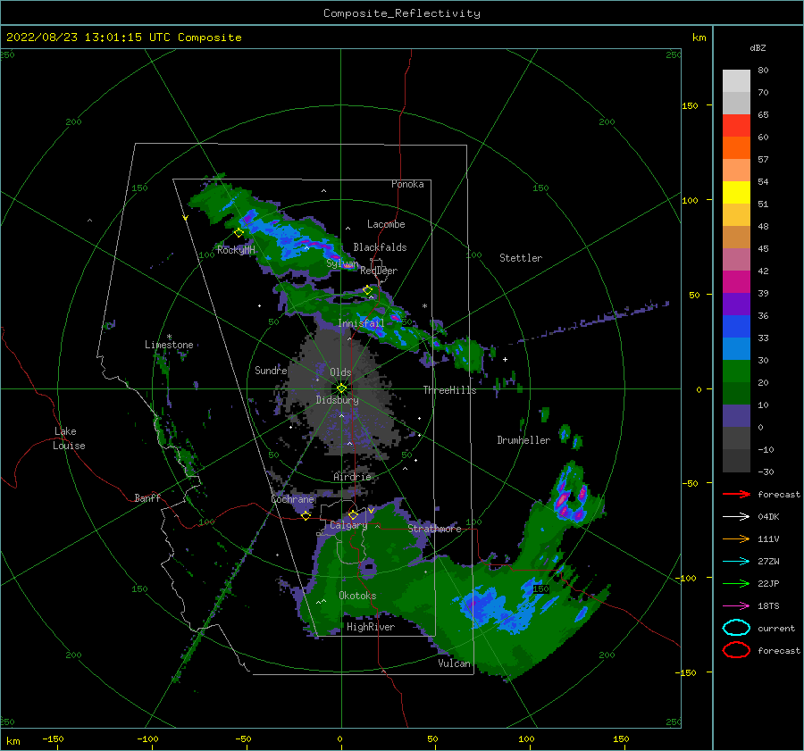
Task: Click the magenta 18TS arrow icon
Action: click(736, 606)
